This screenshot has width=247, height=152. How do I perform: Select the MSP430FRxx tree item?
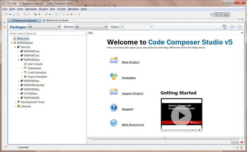pyautogui.click(x=32, y=90)
